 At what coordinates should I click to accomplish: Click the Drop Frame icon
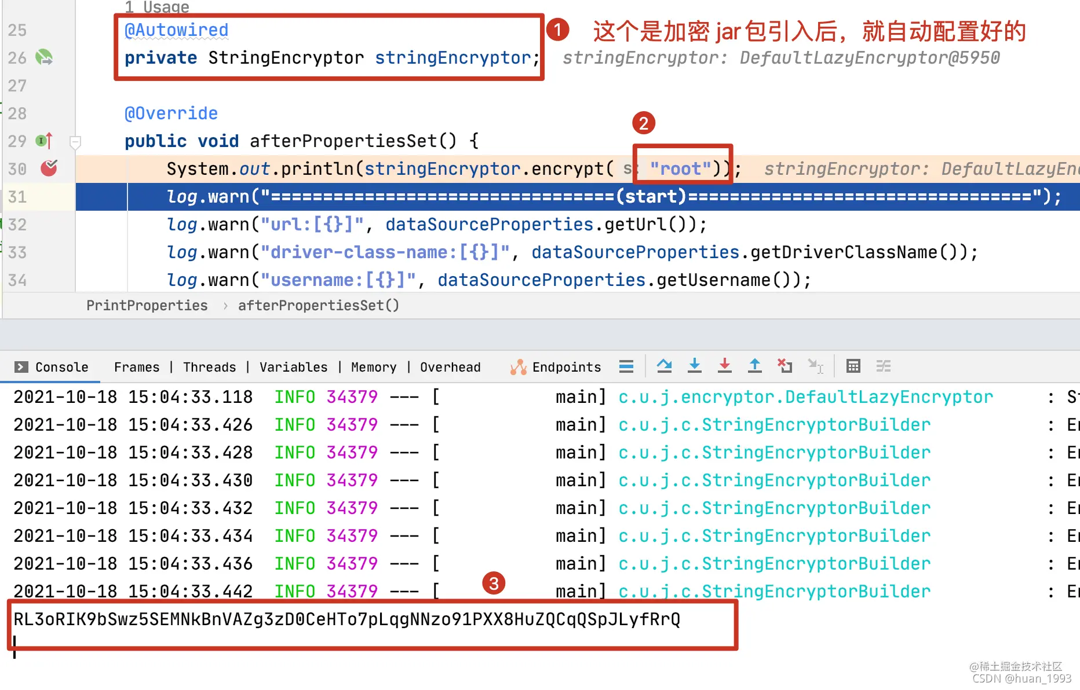[785, 366]
